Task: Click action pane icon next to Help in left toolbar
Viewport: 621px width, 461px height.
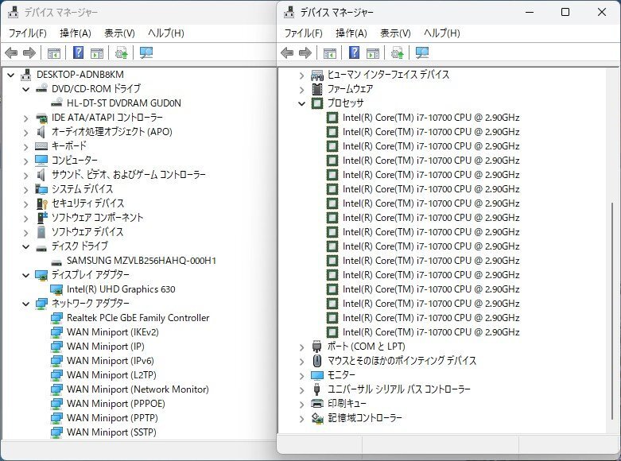Action: [97, 53]
